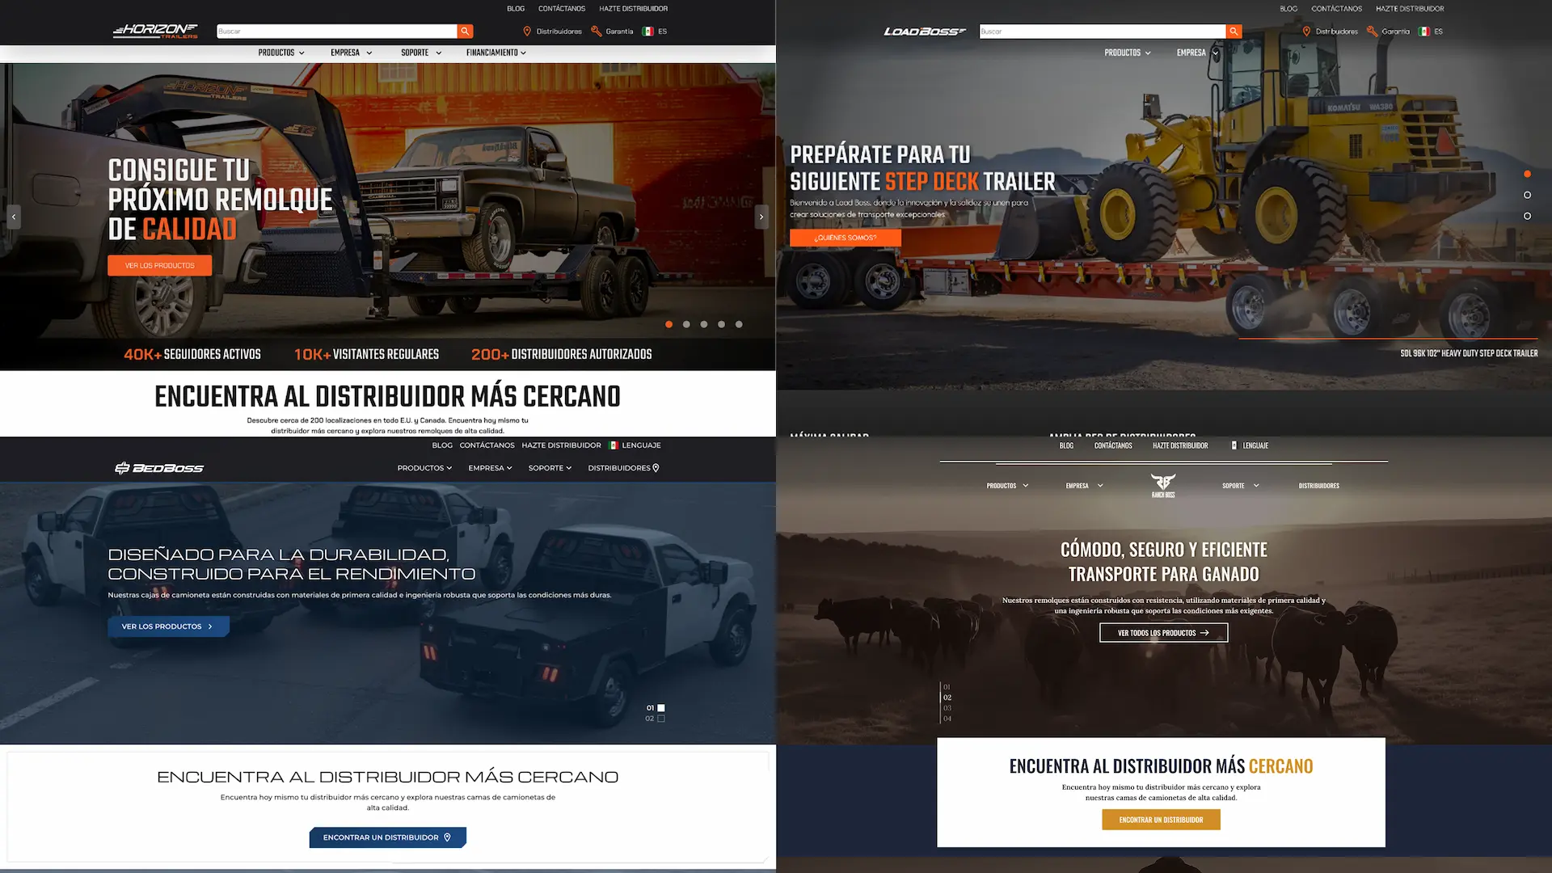Click the Bed Boss logo
The height and width of the screenshot is (873, 1552).
pos(159,468)
